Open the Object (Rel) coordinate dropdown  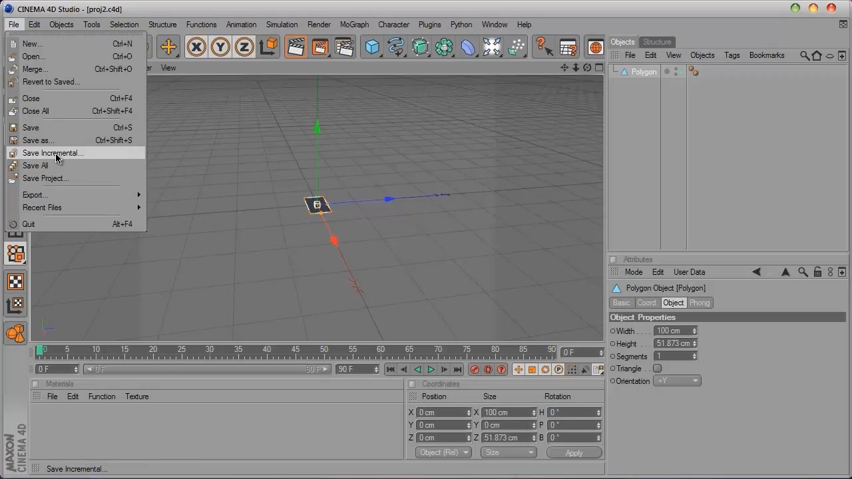(x=443, y=452)
